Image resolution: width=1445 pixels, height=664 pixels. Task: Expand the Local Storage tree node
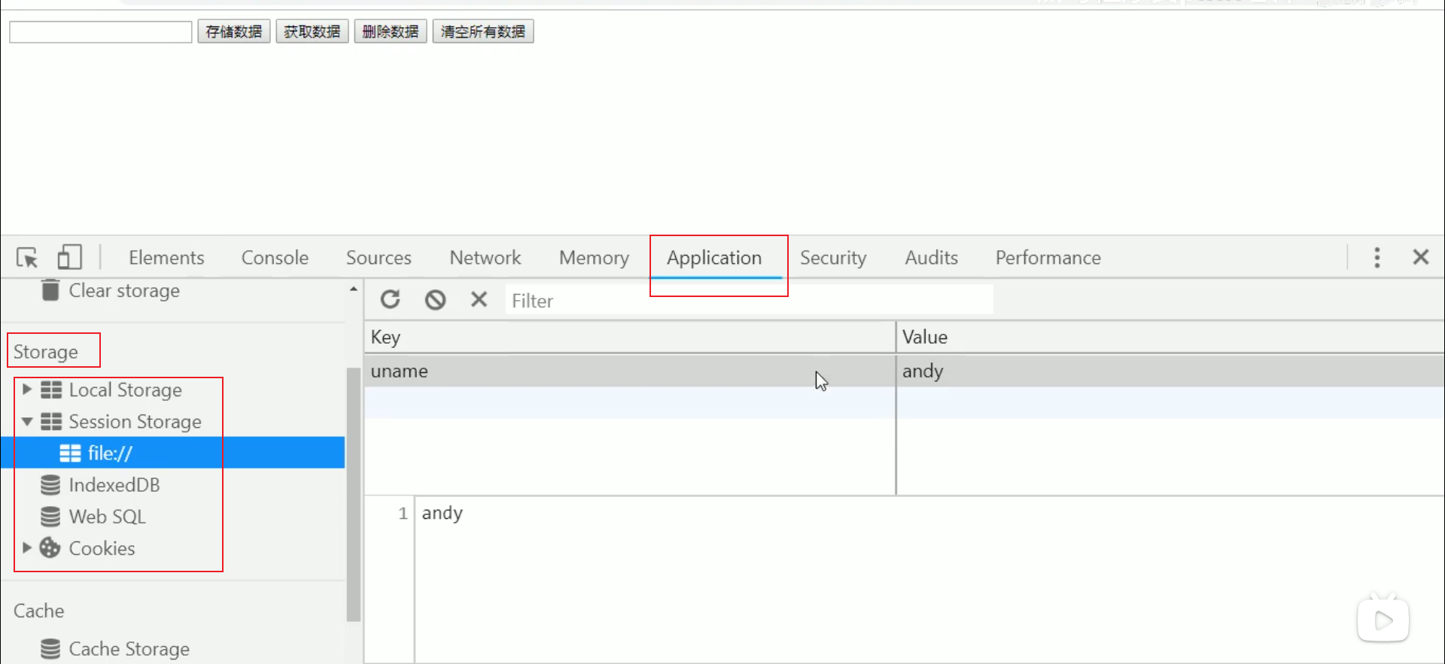[27, 390]
